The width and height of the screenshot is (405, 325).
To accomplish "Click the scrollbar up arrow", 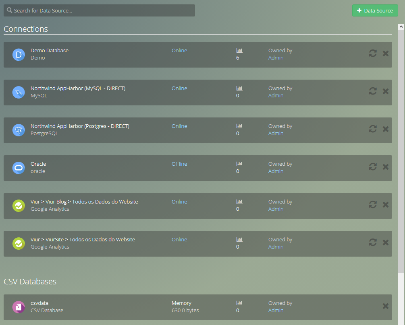I will point(401,27).
